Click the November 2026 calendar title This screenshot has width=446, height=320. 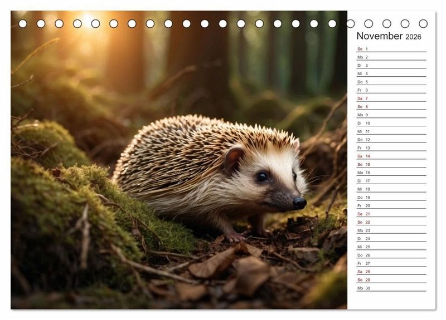(389, 36)
